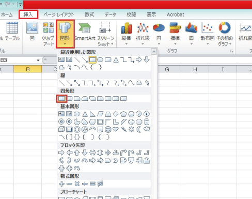Select the right block arrow shape
The image size is (252, 199).
(x=61, y=152)
